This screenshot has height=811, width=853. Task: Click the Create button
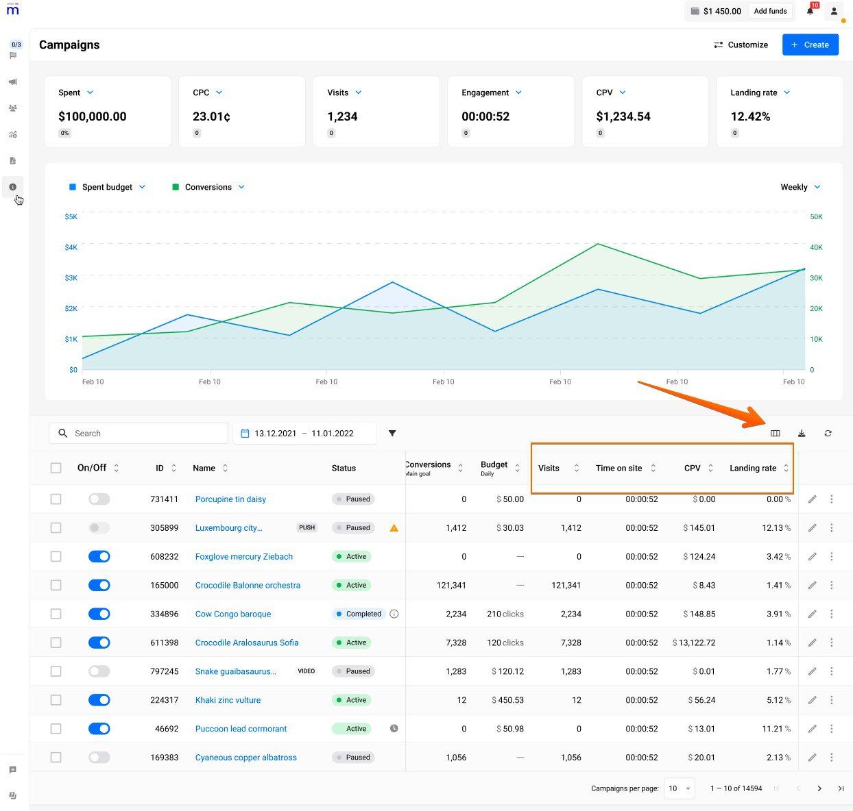810,45
